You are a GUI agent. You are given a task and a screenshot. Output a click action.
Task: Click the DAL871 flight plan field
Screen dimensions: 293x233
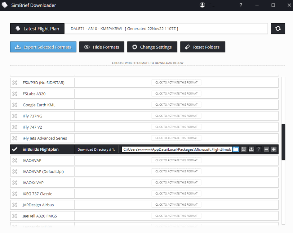pyautogui.click(x=167, y=28)
